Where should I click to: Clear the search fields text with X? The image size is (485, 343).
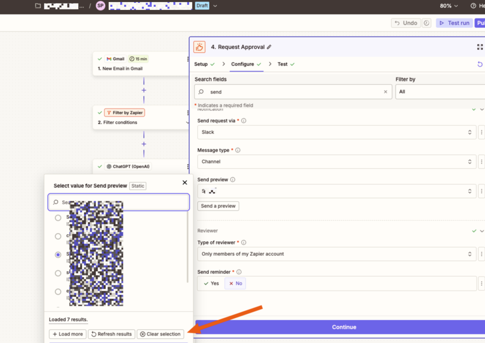point(385,92)
